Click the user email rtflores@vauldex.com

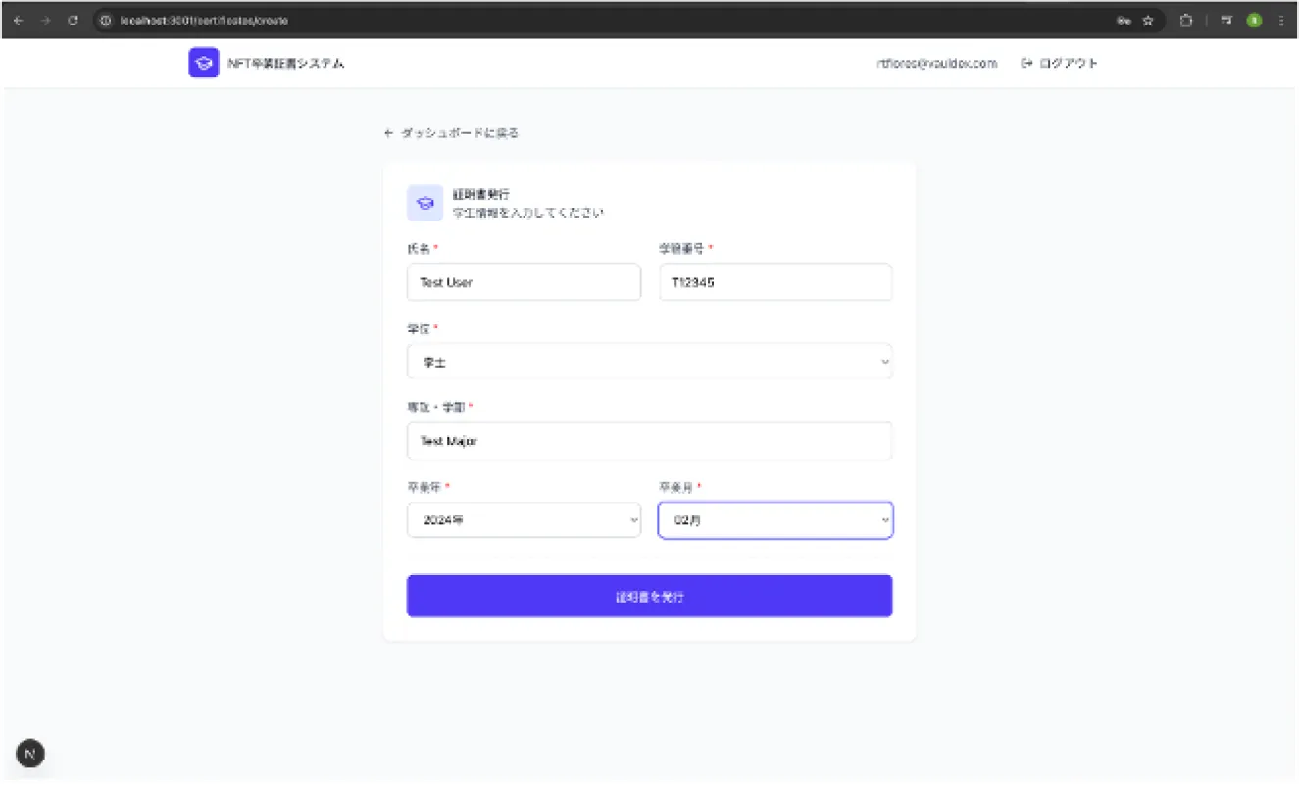pos(937,62)
